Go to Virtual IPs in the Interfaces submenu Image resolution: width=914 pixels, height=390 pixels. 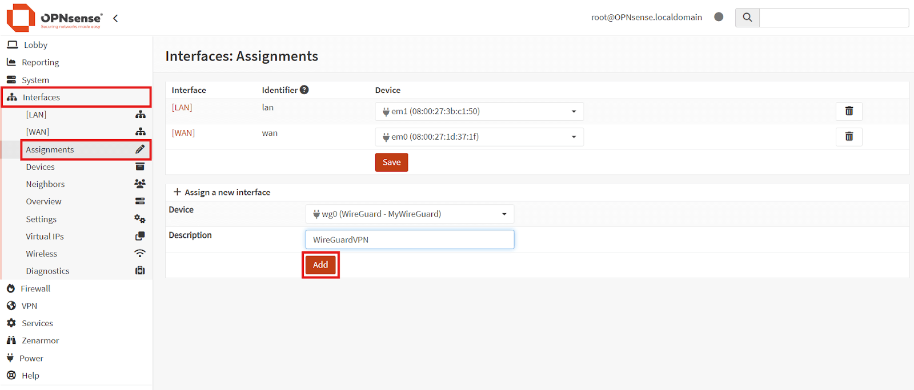(x=45, y=237)
